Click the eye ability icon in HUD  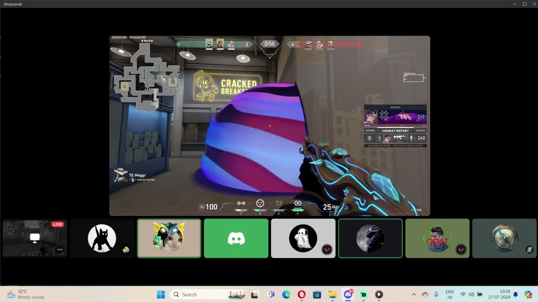pos(298,203)
